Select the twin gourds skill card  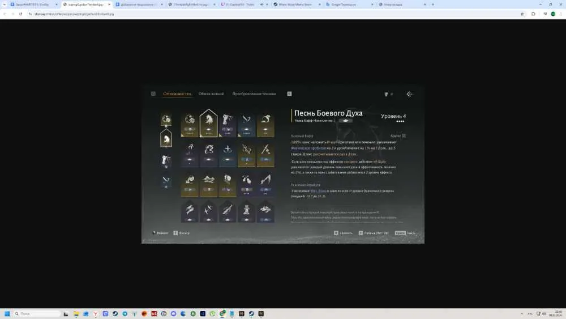click(x=247, y=184)
